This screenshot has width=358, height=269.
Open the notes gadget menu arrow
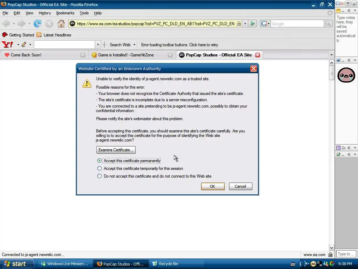(x=355, y=11)
